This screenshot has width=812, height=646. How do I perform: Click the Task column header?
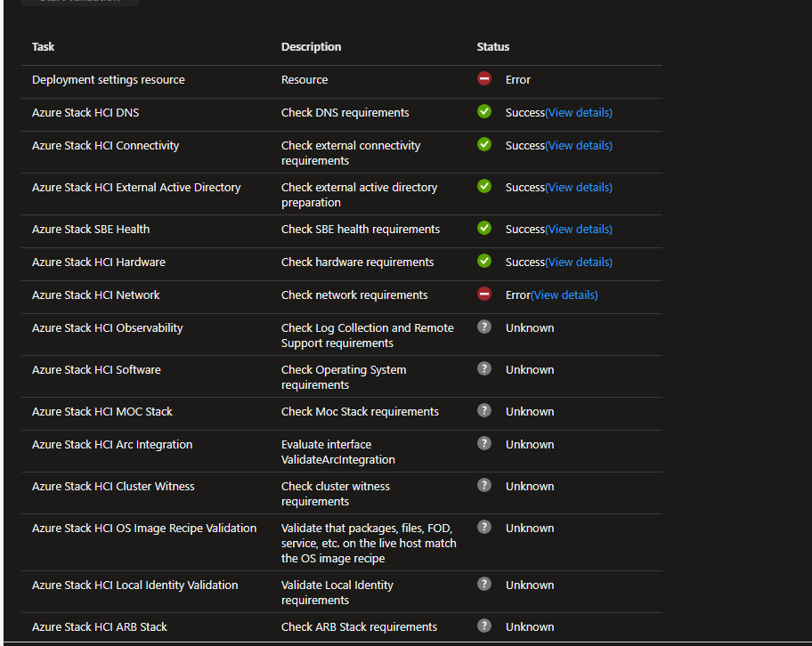(x=44, y=47)
